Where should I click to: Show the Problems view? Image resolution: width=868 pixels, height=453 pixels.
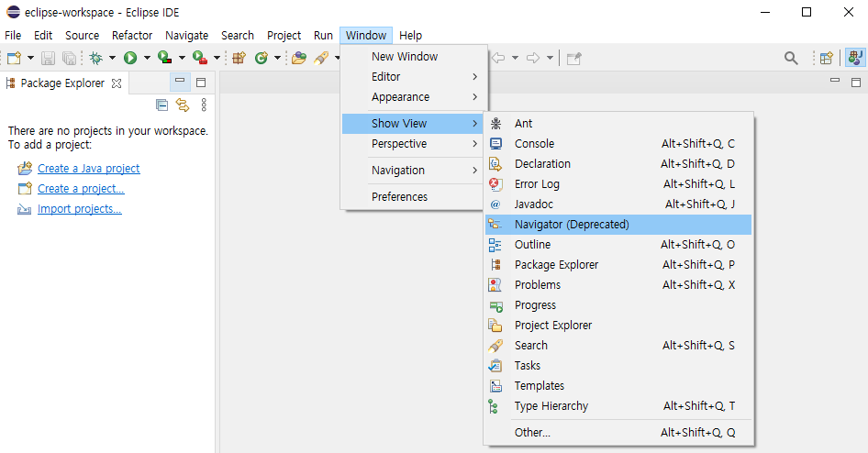618,285
